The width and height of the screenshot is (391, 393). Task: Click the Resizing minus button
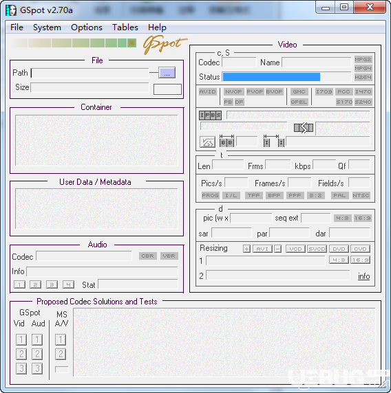[277, 249]
